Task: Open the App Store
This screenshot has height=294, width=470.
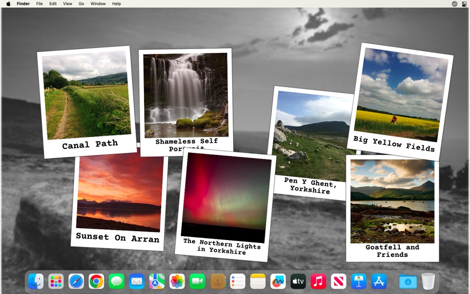Action: click(x=378, y=281)
